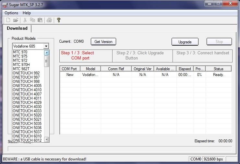Select ONETOUCH 998 from the list

(x=28, y=82)
